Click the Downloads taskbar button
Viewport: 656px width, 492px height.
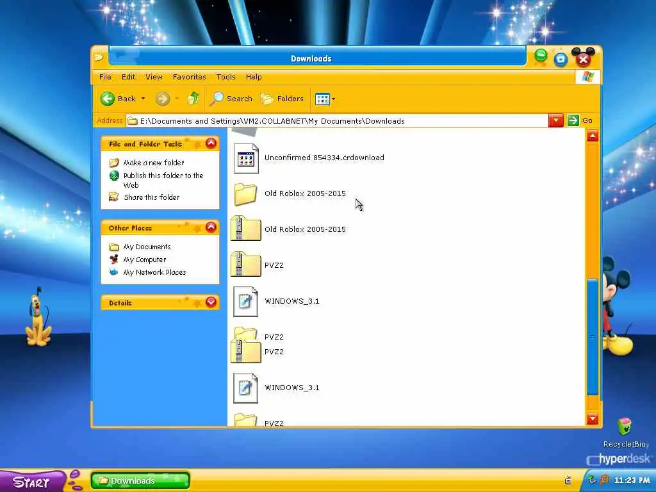coord(140,480)
